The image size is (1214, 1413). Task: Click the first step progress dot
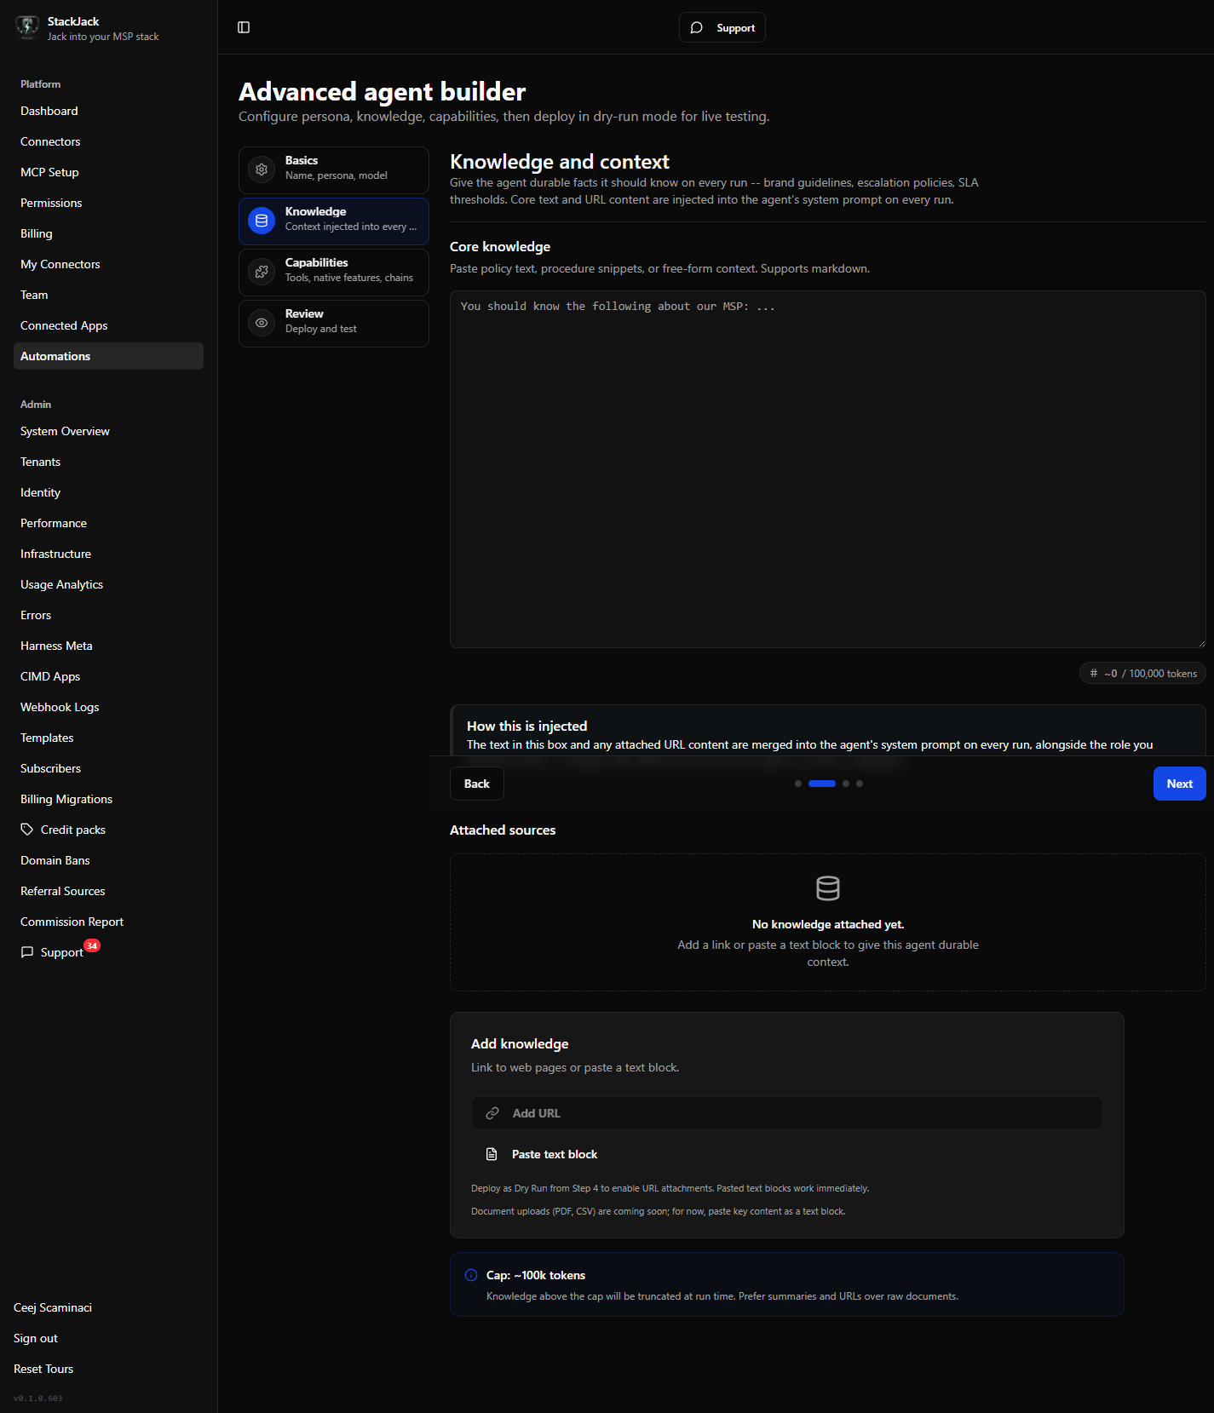798,784
